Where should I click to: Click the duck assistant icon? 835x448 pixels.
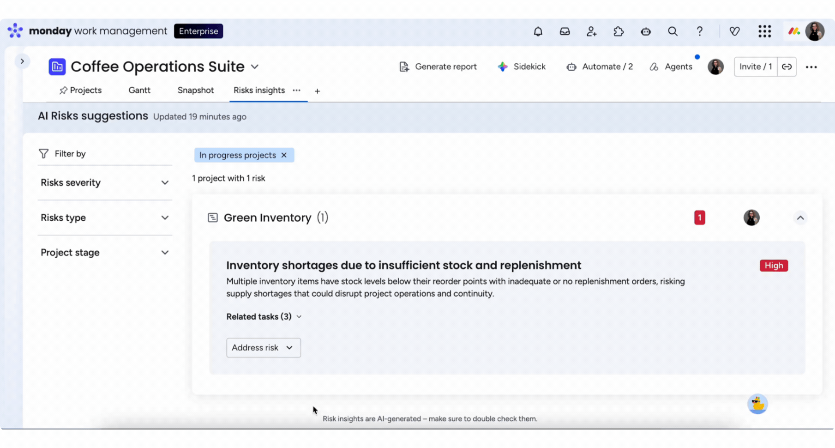pos(757,404)
